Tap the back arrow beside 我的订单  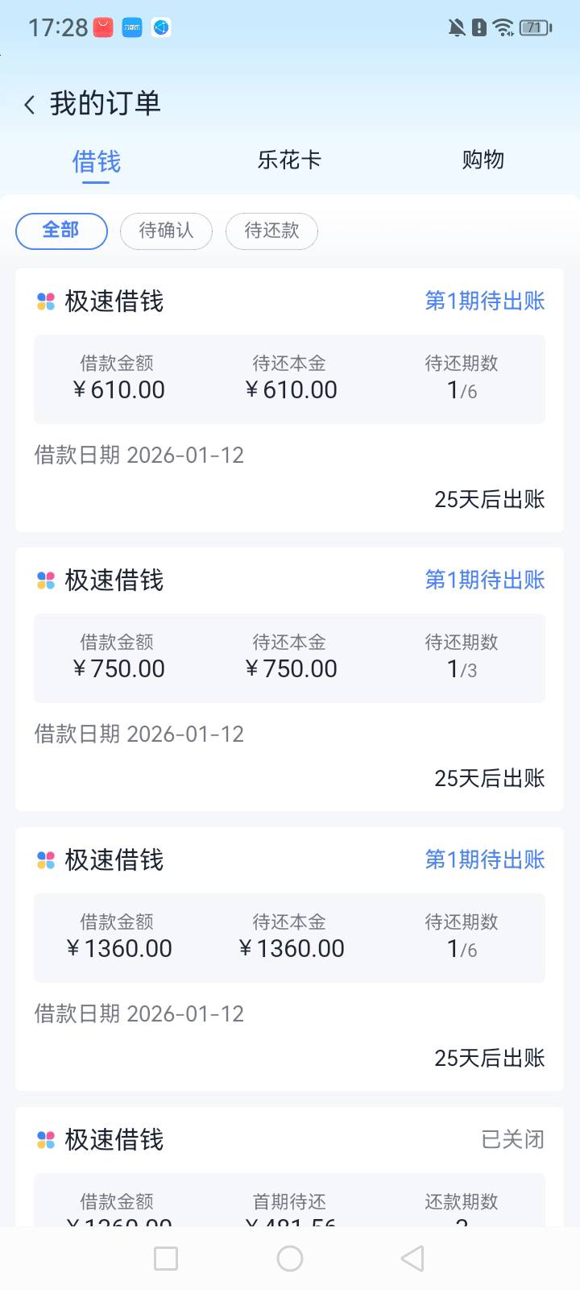tap(30, 105)
